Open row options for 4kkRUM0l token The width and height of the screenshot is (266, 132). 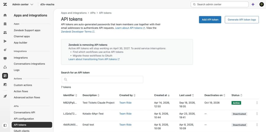tap(257, 125)
